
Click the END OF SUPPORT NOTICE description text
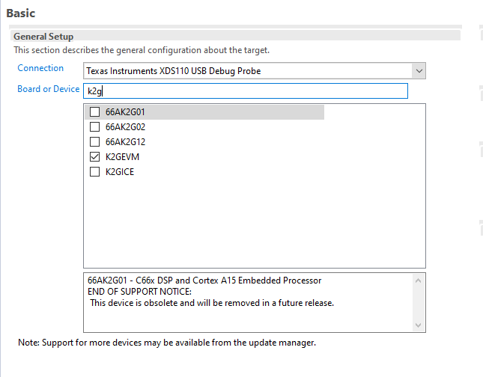coord(139,291)
